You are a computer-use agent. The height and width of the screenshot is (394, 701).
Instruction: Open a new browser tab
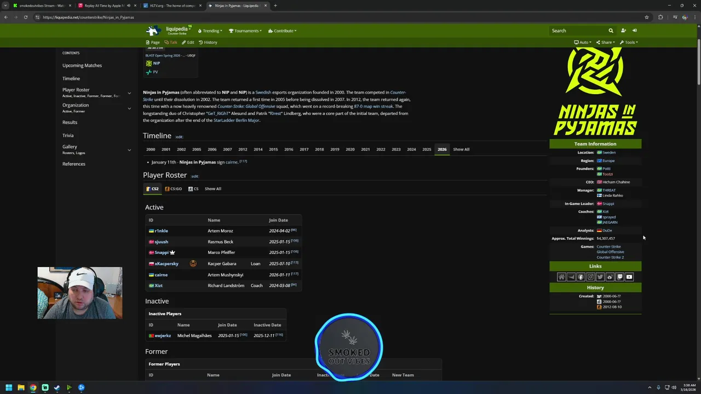[x=275, y=5]
